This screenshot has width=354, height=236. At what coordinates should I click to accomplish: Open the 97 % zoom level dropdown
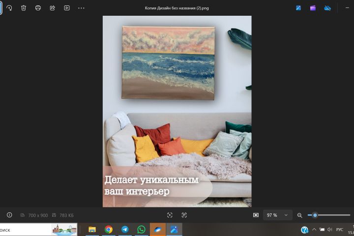pos(278,215)
